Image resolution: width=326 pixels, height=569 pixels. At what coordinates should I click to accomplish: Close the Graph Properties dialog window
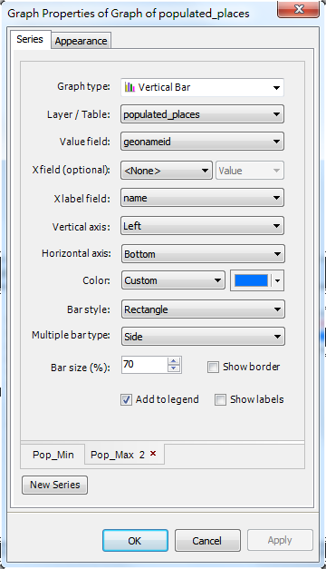(299, 9)
